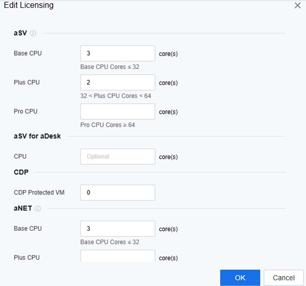Click the 'aNET' section heading
This screenshot has height=286, width=306.
pyautogui.click(x=23, y=208)
